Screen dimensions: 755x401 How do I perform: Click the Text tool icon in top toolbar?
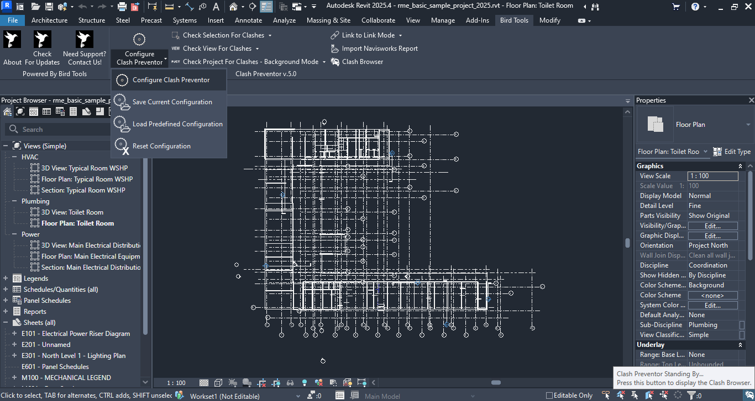pos(216,7)
